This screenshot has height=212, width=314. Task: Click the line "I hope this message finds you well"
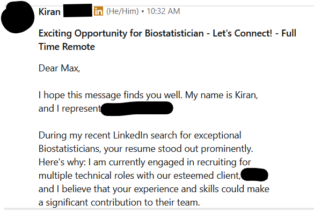111,96
